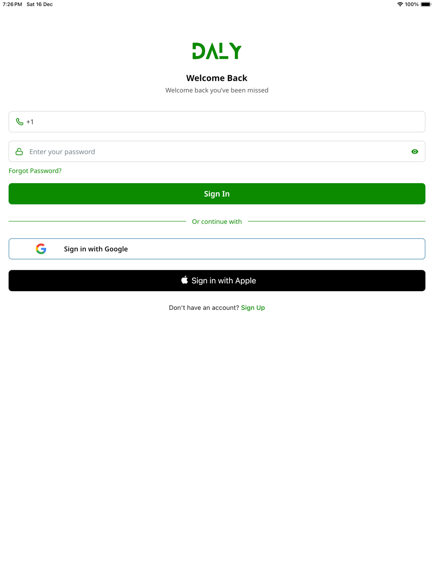
Task: Click the green padlock icon
Action: click(x=19, y=151)
